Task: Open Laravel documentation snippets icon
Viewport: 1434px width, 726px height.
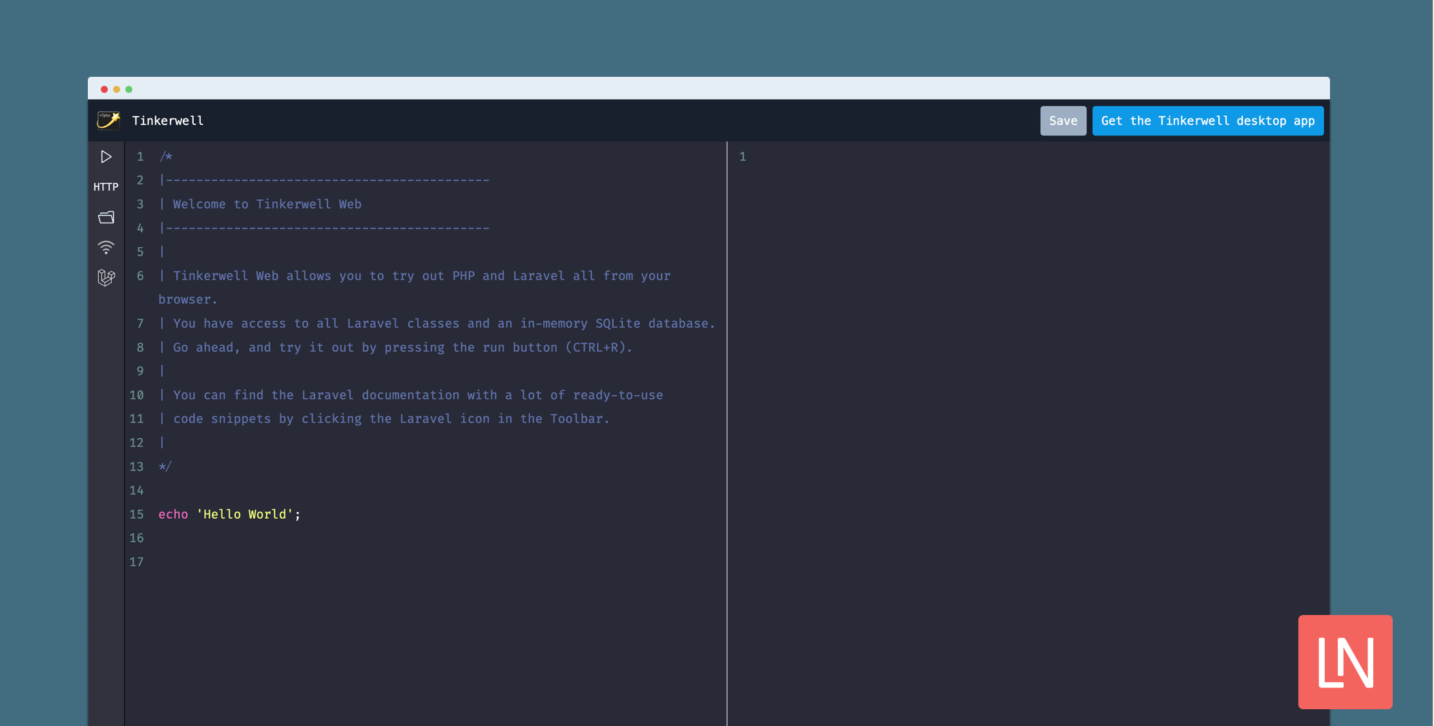Action: pos(106,277)
